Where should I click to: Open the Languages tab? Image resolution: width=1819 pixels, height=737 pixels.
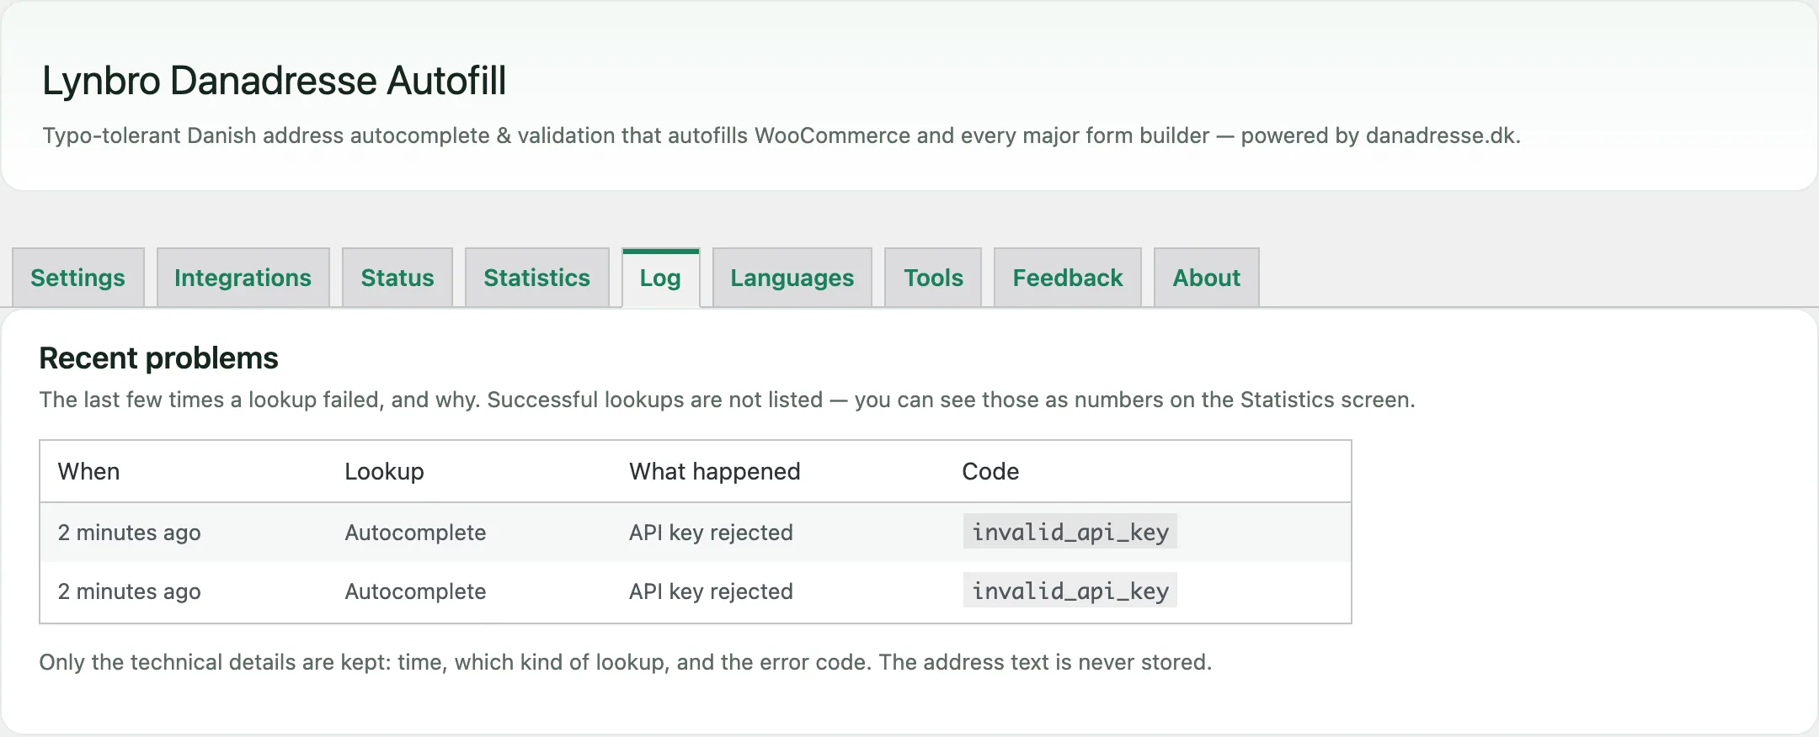tap(792, 278)
